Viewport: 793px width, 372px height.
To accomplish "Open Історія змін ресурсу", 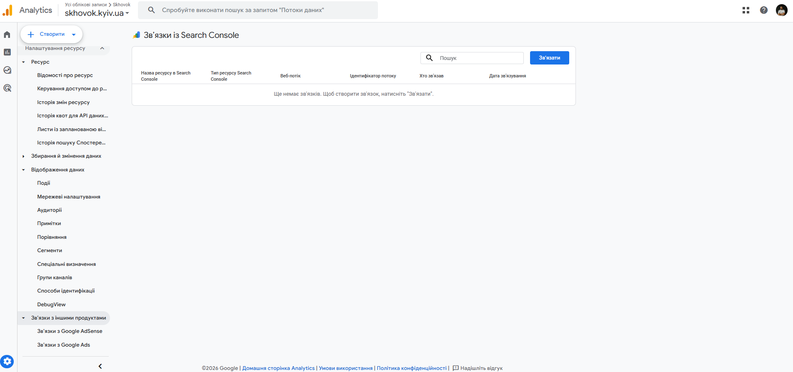I will point(63,102).
